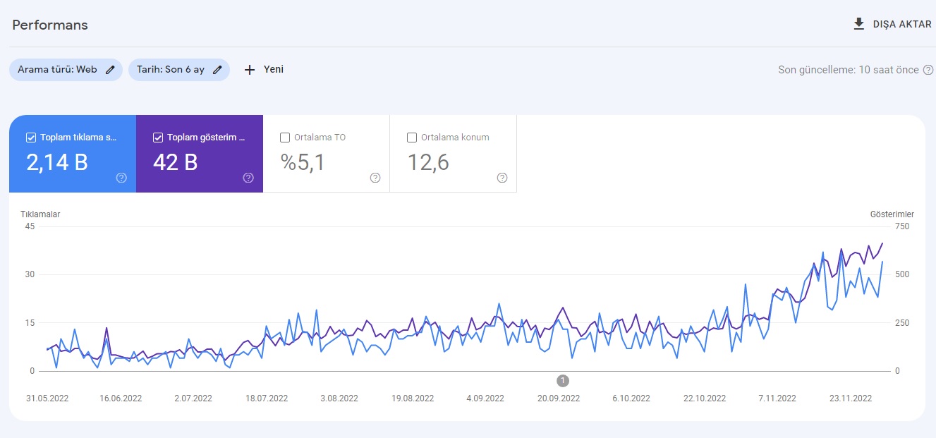Image resolution: width=936 pixels, height=438 pixels.
Task: Uncheck the Toplam tıklama checkbox
Action: click(x=31, y=138)
